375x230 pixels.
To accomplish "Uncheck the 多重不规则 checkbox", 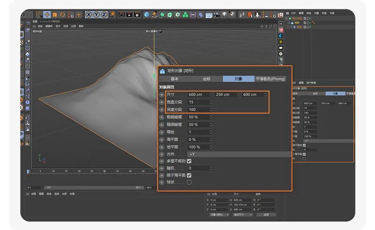I will [x=189, y=161].
